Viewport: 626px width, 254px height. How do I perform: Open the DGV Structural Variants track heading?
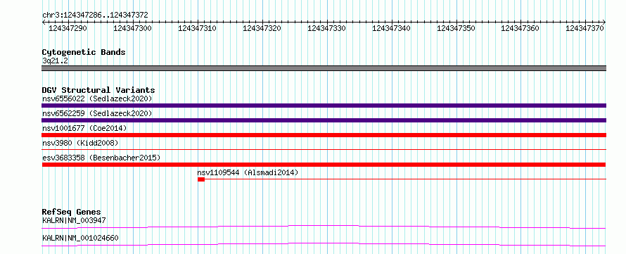coord(98,90)
